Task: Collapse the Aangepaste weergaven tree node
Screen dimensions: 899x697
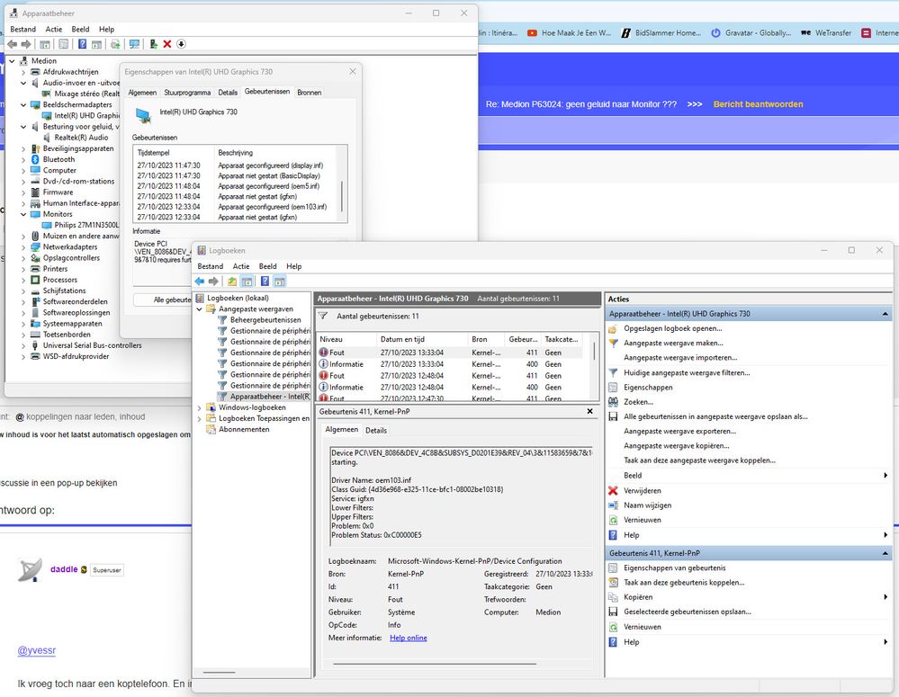Action: [200, 308]
